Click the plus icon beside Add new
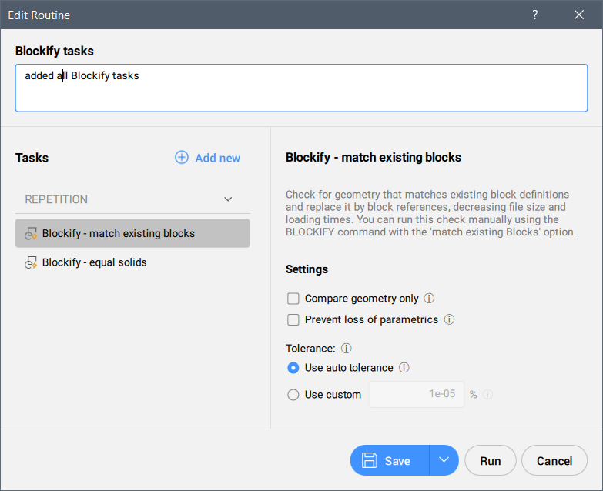Viewport: 603px width, 491px height. tap(182, 158)
